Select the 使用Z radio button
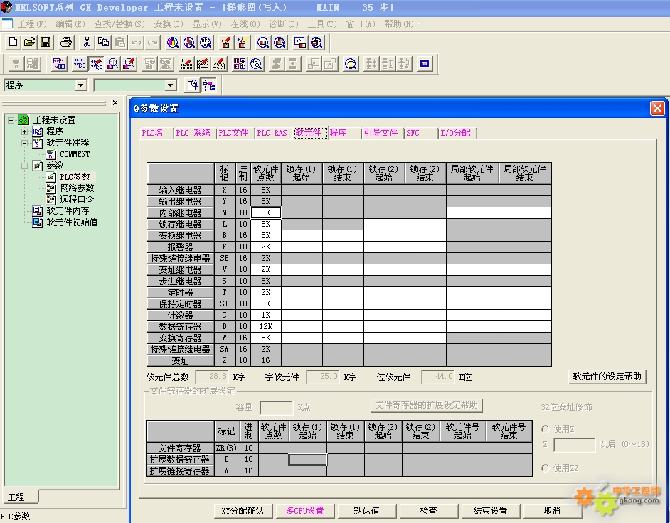Screen dimensions: 670x523 [x=546, y=429]
